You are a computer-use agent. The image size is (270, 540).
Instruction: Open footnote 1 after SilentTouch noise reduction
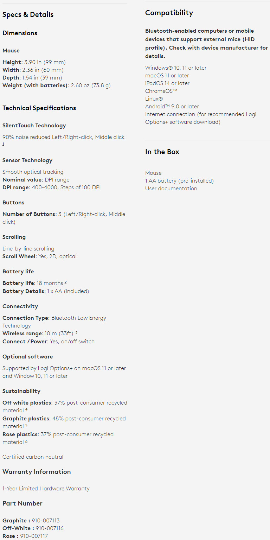(4, 144)
